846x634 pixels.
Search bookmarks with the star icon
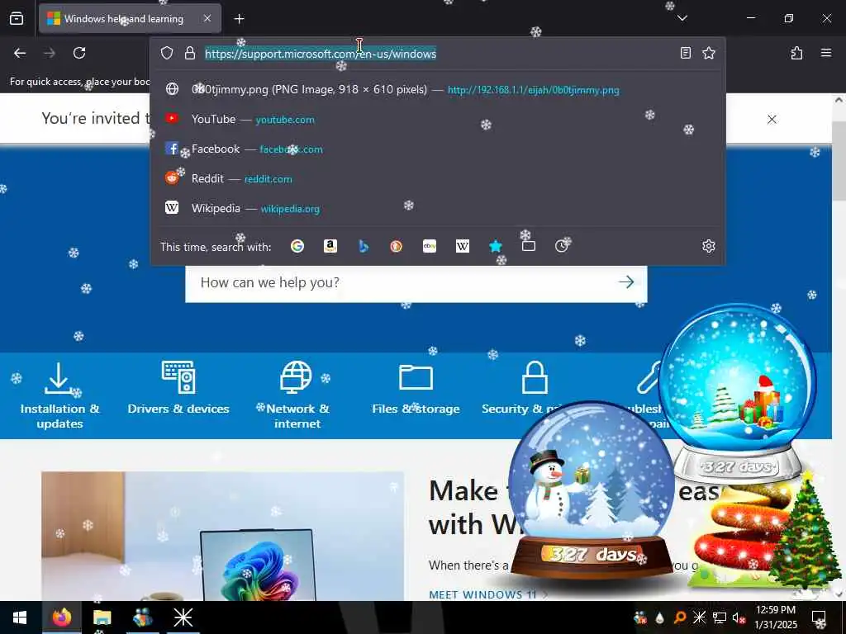pyautogui.click(x=496, y=246)
